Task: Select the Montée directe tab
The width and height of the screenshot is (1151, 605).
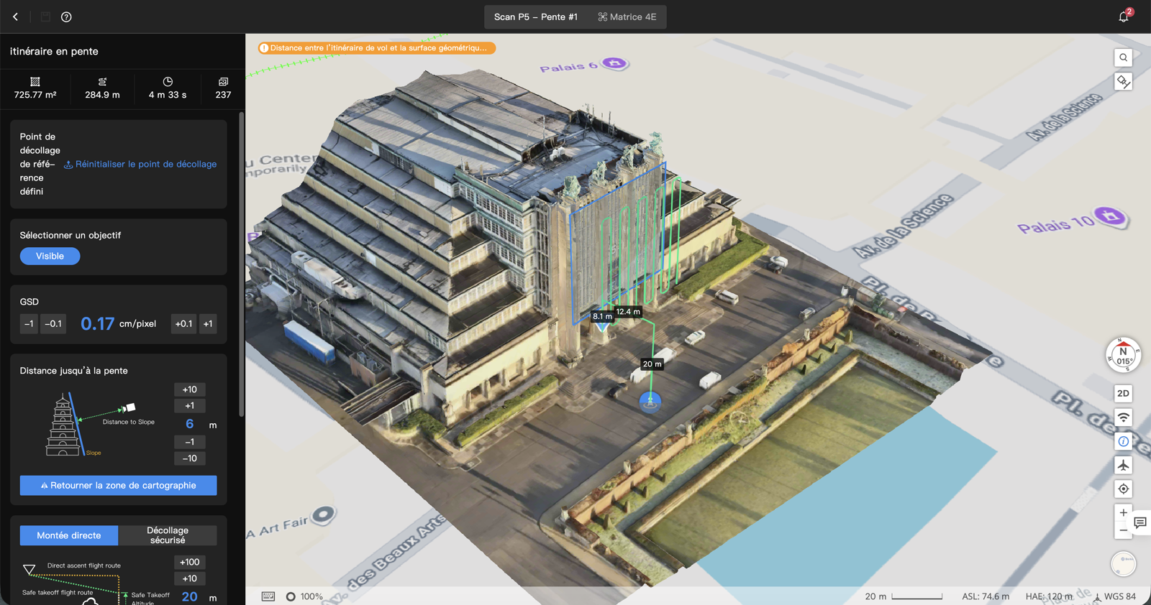Action: tap(69, 535)
